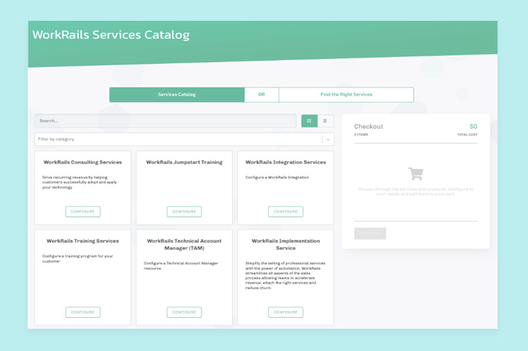Click the Checkout heading
528x351 pixels.
(369, 126)
